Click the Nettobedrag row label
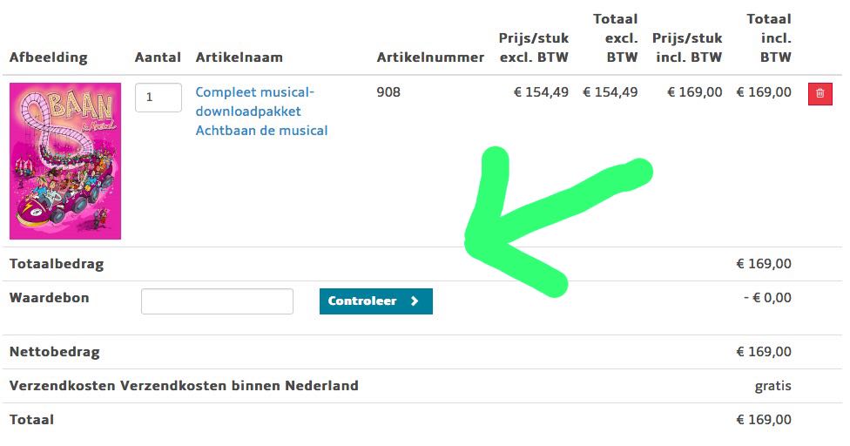 (55, 352)
